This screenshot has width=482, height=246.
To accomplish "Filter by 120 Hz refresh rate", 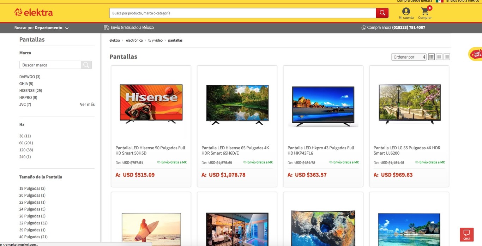I will (26, 150).
